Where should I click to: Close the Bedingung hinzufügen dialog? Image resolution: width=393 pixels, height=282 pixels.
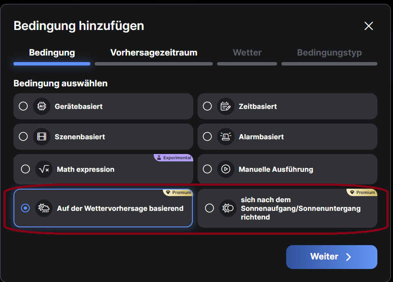(x=369, y=26)
